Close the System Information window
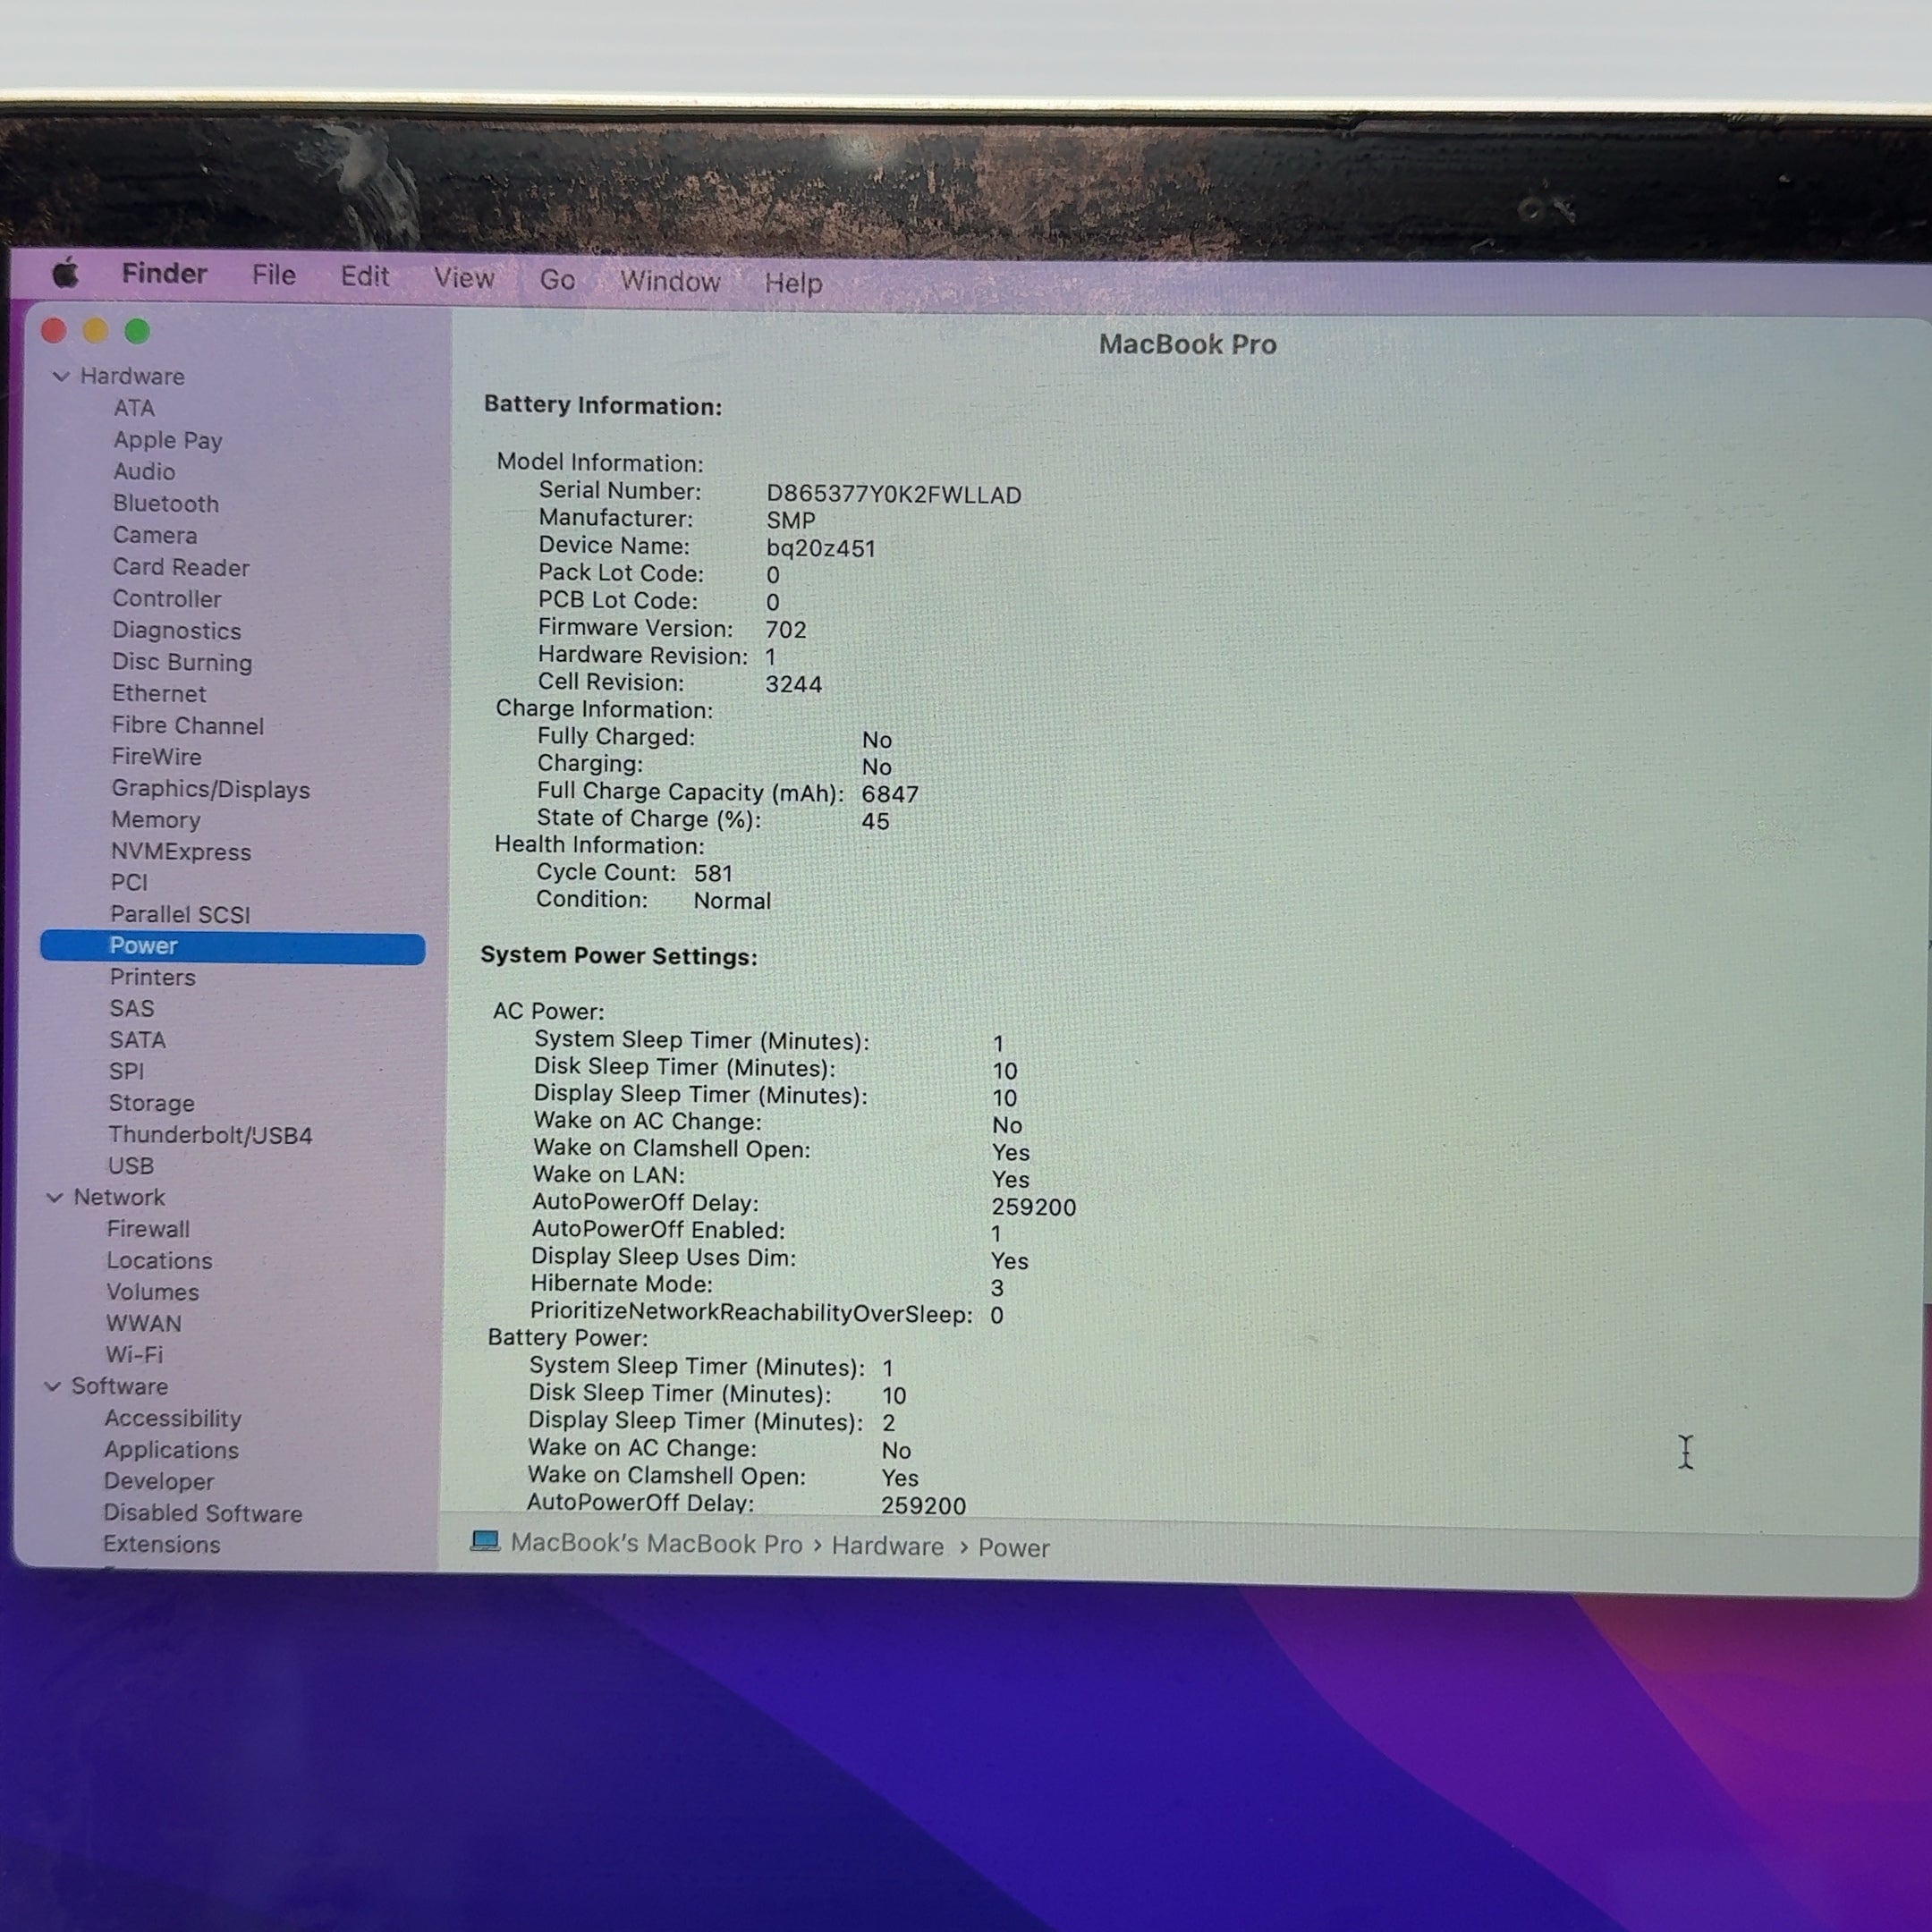1932x1932 pixels. pos(54,331)
